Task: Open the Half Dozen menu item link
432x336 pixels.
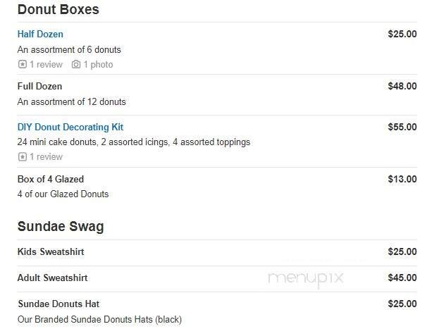Action: 40,34
